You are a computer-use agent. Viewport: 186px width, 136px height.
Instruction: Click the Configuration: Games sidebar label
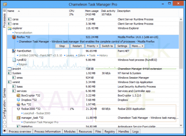tap(4, 104)
